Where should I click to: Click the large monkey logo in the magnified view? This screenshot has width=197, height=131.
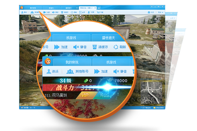point(48,61)
